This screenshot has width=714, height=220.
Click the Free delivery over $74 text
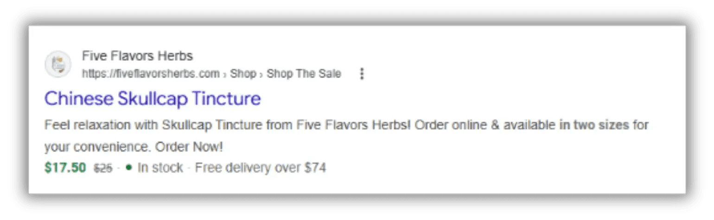point(260,168)
